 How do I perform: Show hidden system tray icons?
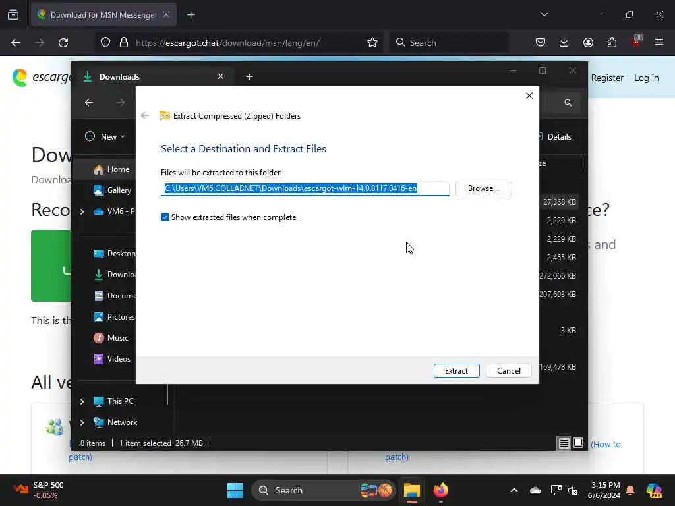point(514,490)
